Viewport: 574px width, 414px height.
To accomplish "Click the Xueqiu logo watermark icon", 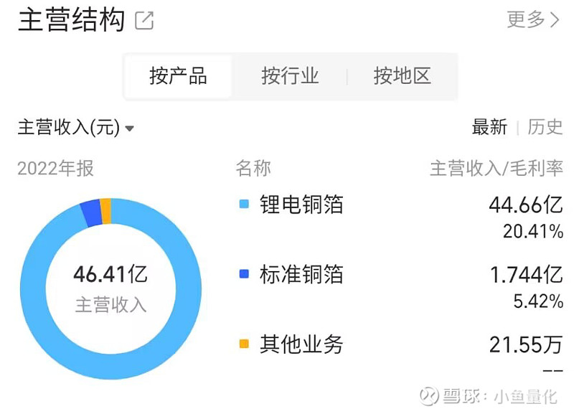I will click(x=429, y=395).
